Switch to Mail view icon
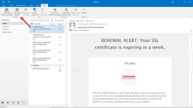 point(3,103)
